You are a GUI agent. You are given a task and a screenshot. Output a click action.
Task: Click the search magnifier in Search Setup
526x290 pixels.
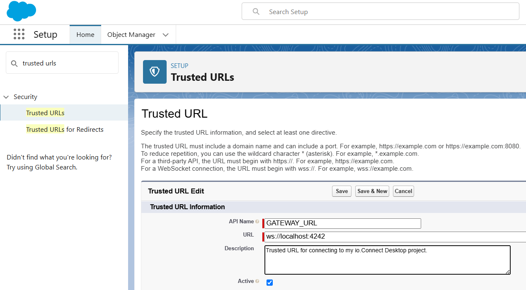pos(256,12)
